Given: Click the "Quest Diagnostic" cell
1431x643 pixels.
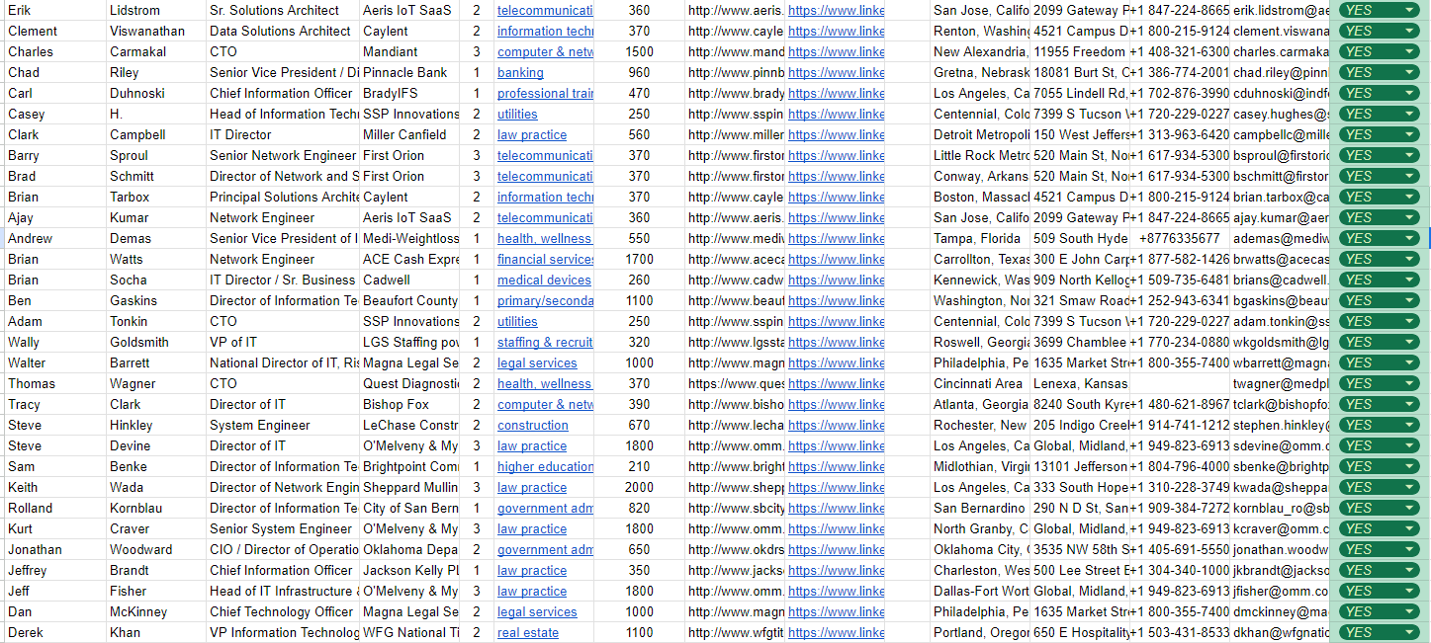Looking at the screenshot, I should (409, 383).
